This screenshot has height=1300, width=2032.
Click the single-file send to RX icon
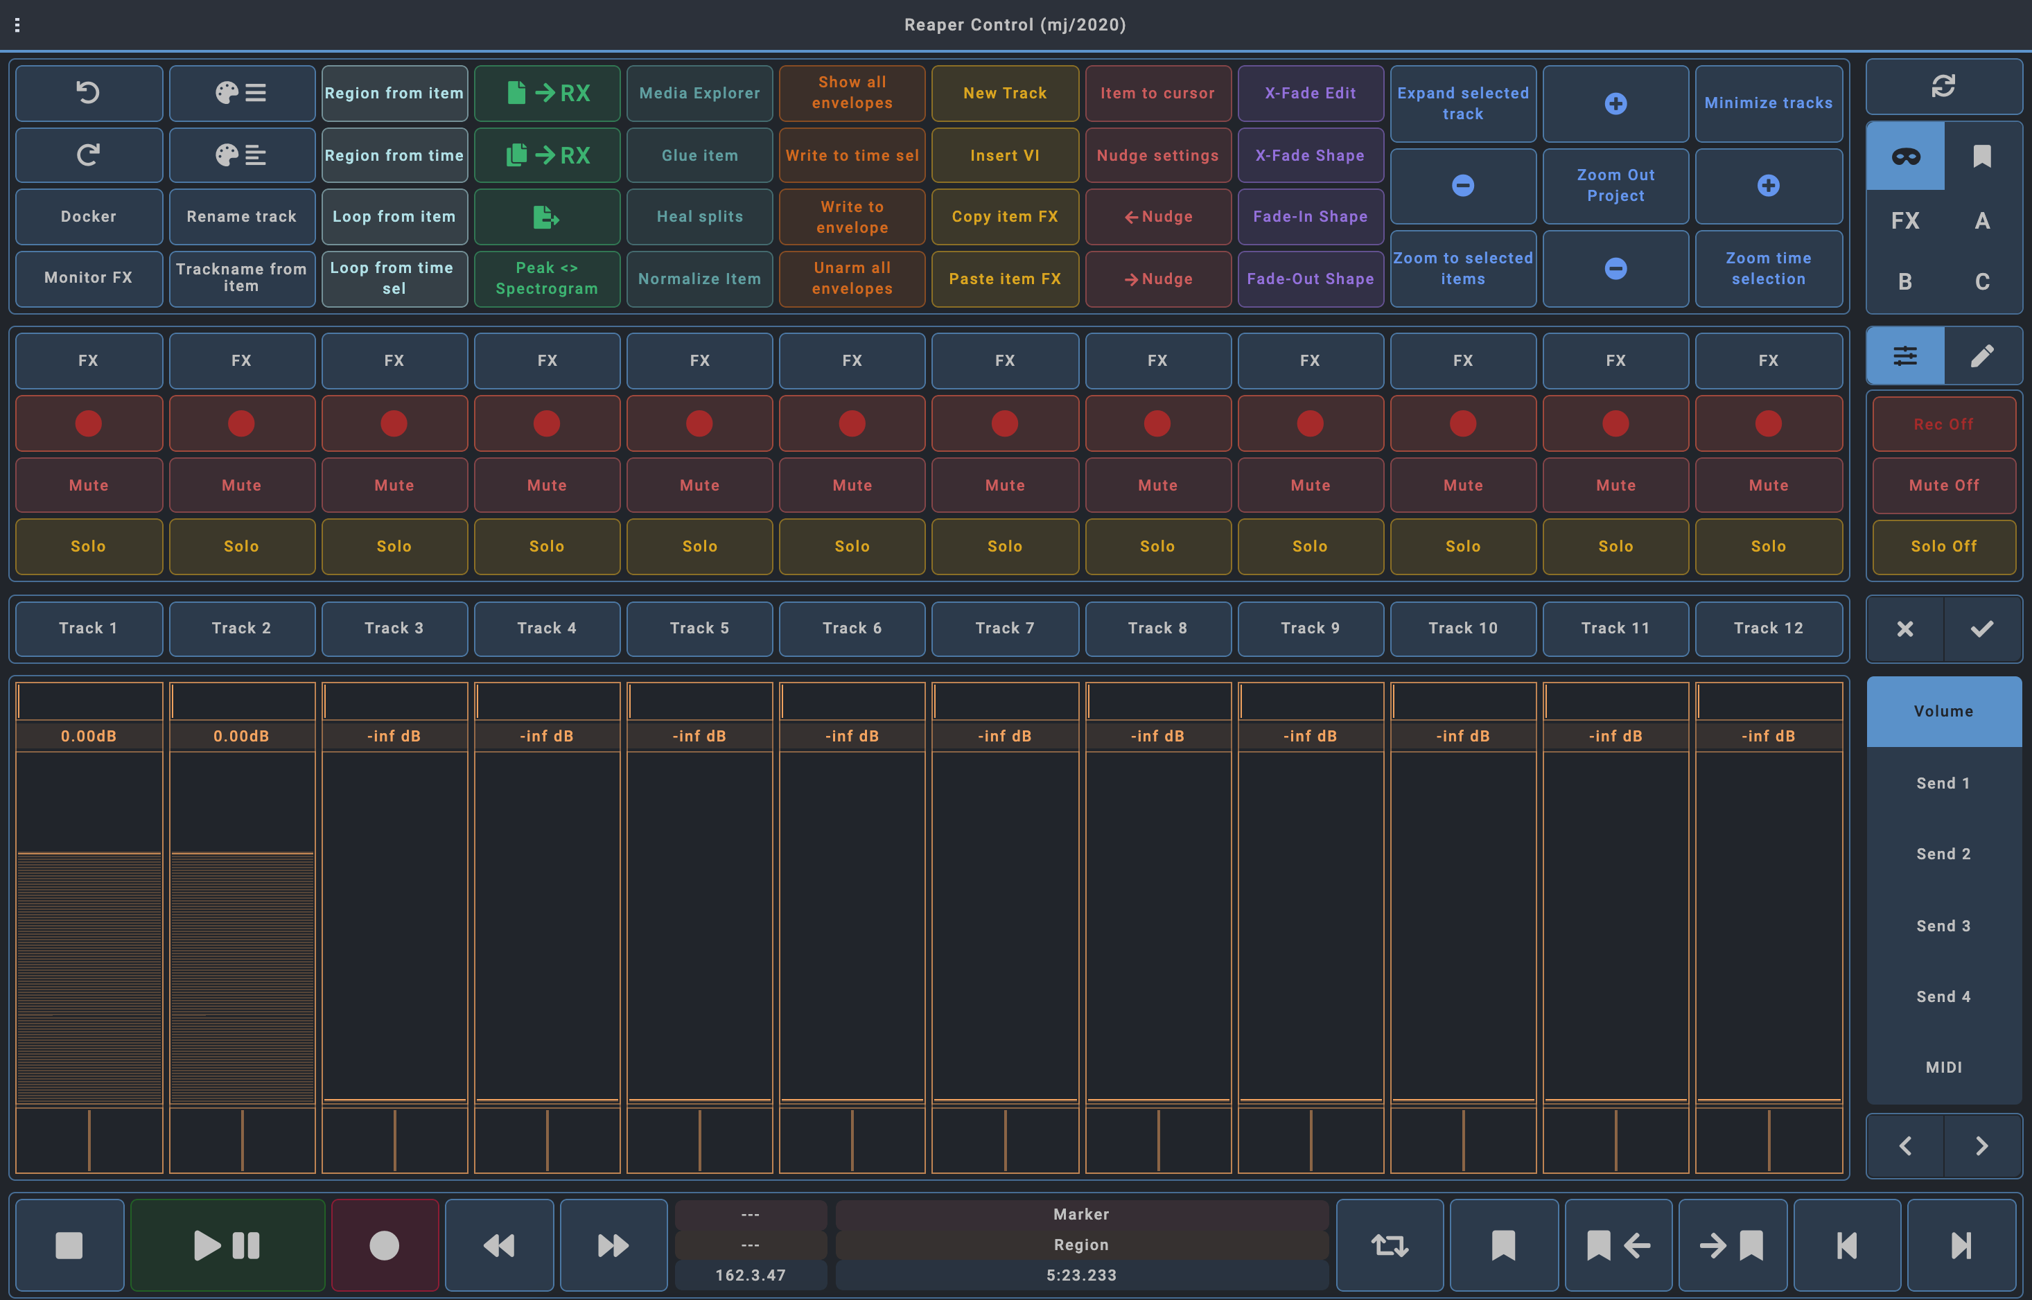tap(547, 93)
